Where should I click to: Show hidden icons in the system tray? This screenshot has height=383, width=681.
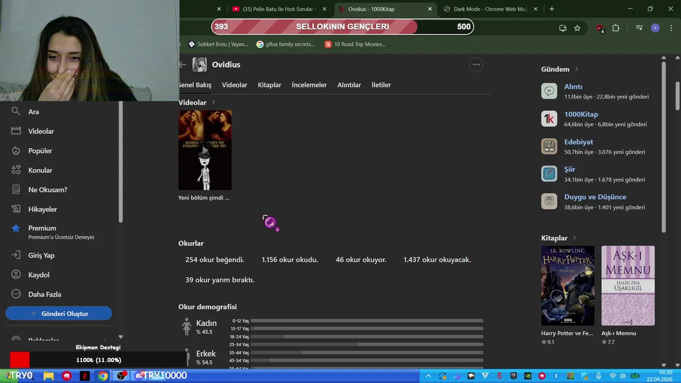pyautogui.click(x=428, y=376)
